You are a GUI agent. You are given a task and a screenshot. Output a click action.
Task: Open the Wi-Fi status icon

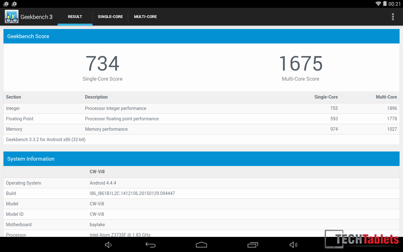[x=378, y=4]
